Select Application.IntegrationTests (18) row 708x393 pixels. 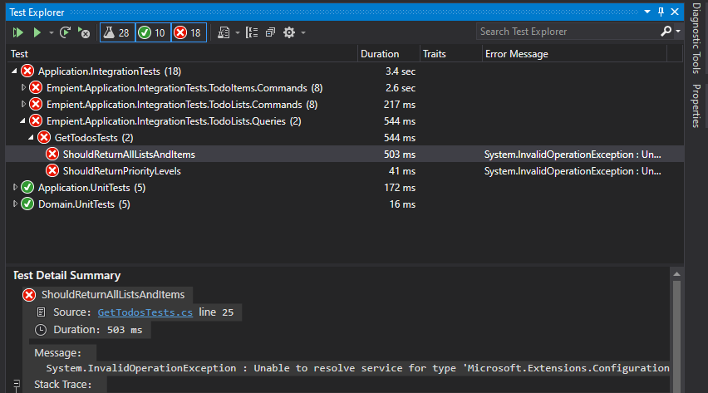[x=345, y=71]
